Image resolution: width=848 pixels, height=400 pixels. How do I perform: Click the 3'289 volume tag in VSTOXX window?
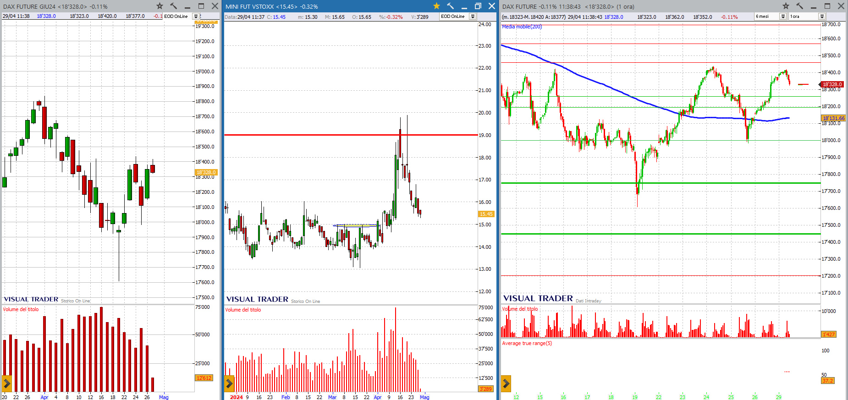click(x=485, y=389)
